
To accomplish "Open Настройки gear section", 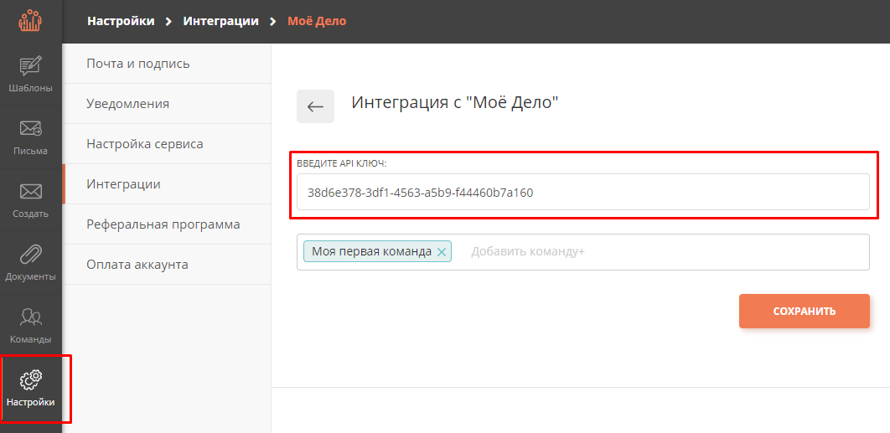I will click(x=31, y=389).
